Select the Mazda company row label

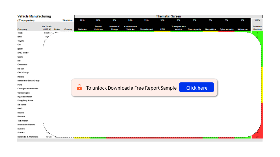[x=21, y=113]
